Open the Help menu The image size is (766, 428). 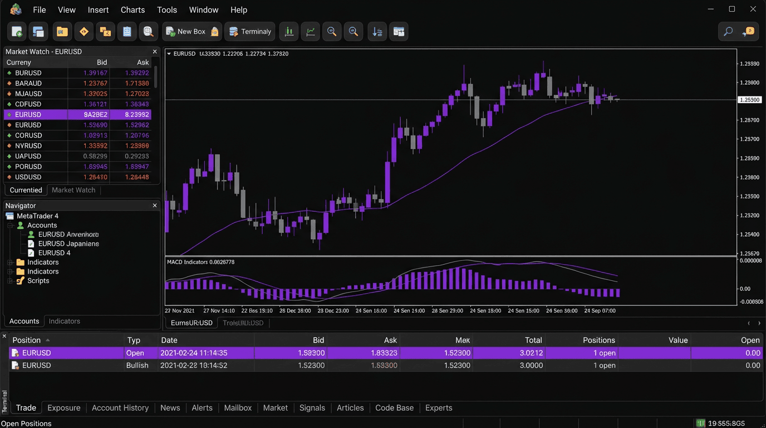[239, 10]
